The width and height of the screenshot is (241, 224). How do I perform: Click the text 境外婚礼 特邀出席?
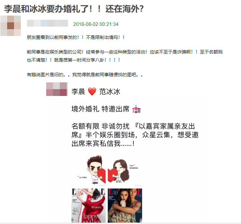pos(100,109)
